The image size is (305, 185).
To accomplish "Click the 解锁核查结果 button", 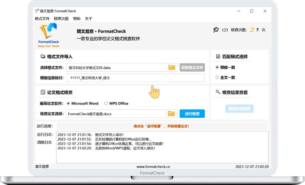I will pyautogui.click(x=239, y=109).
